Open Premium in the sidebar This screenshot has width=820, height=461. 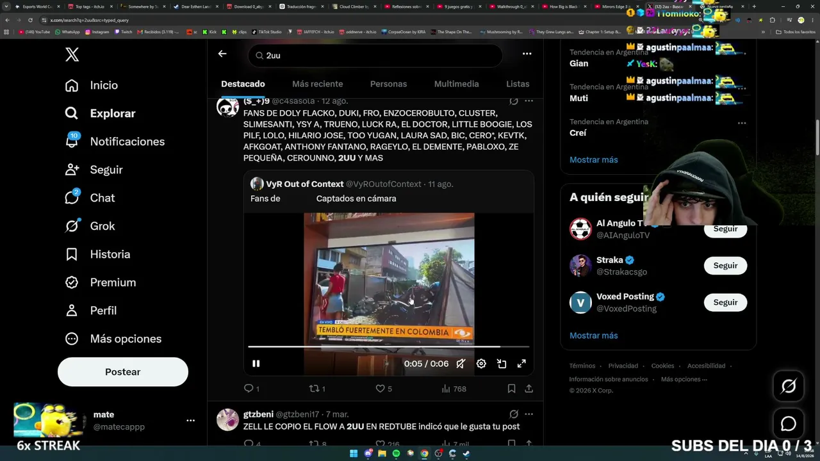100,282
